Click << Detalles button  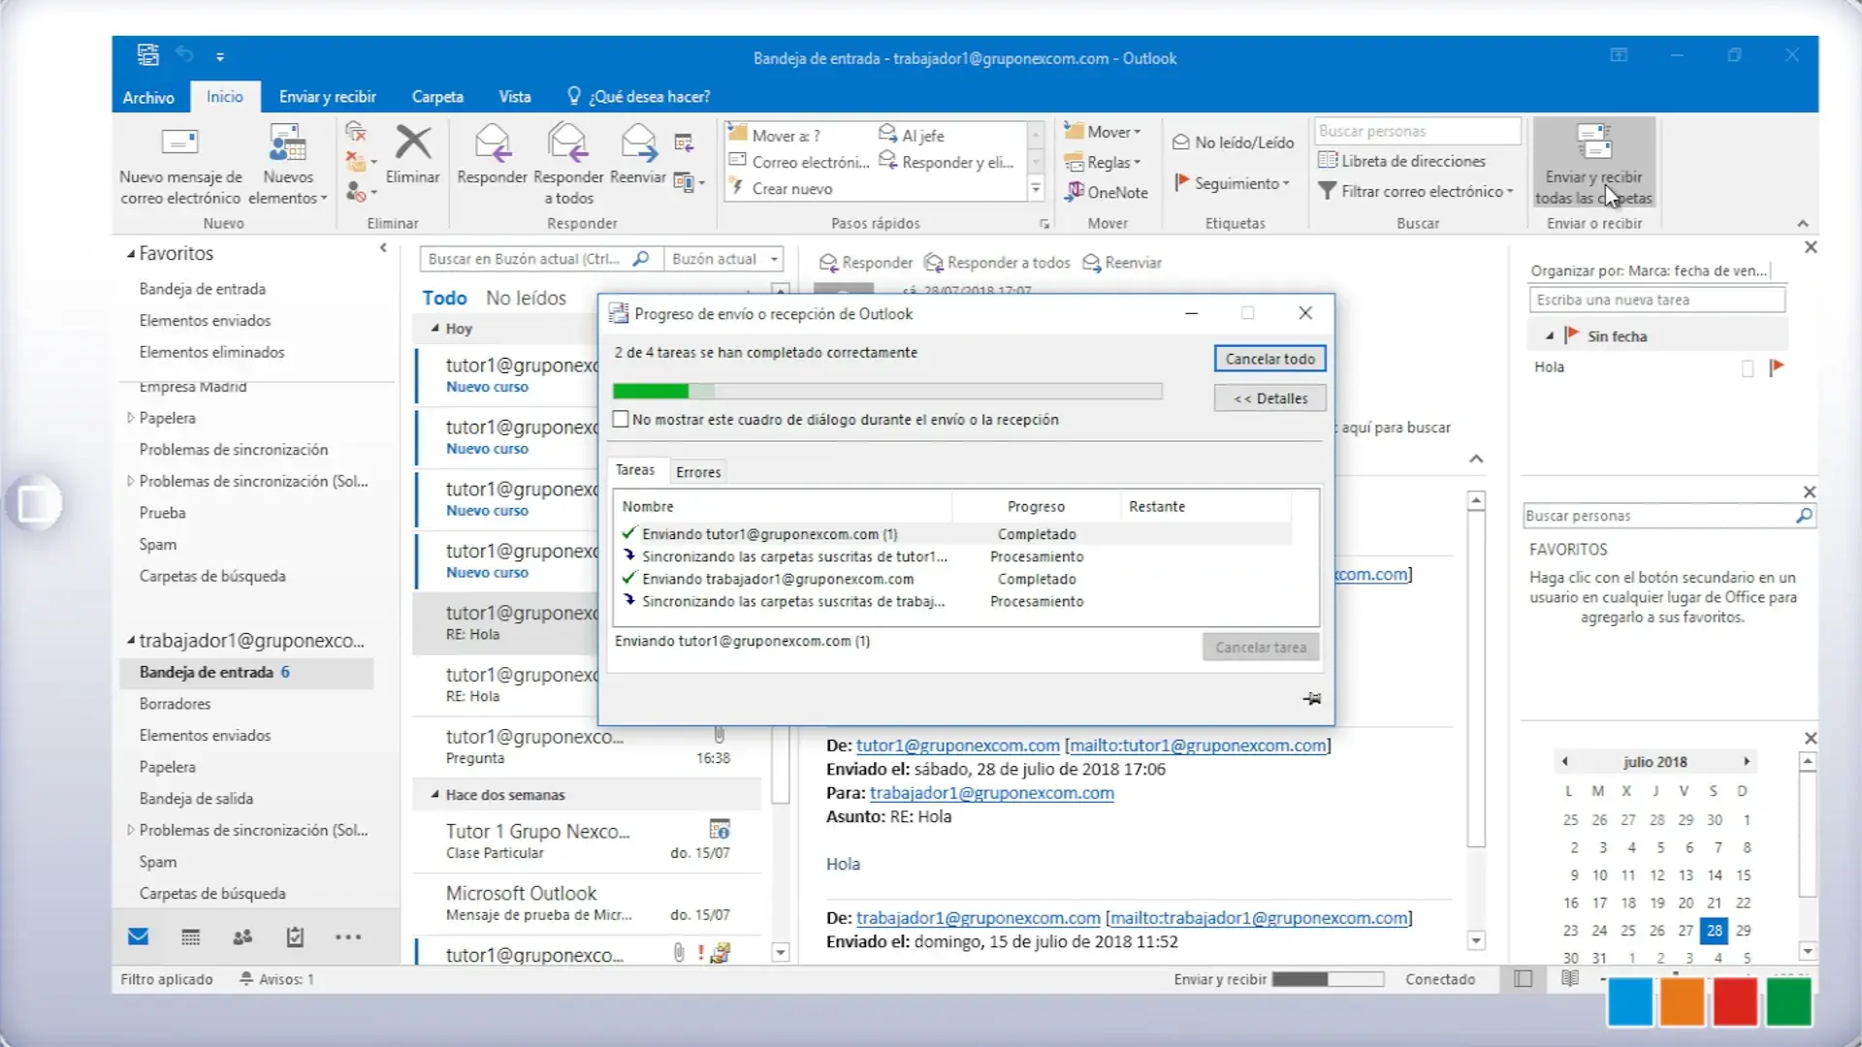pyautogui.click(x=1269, y=398)
